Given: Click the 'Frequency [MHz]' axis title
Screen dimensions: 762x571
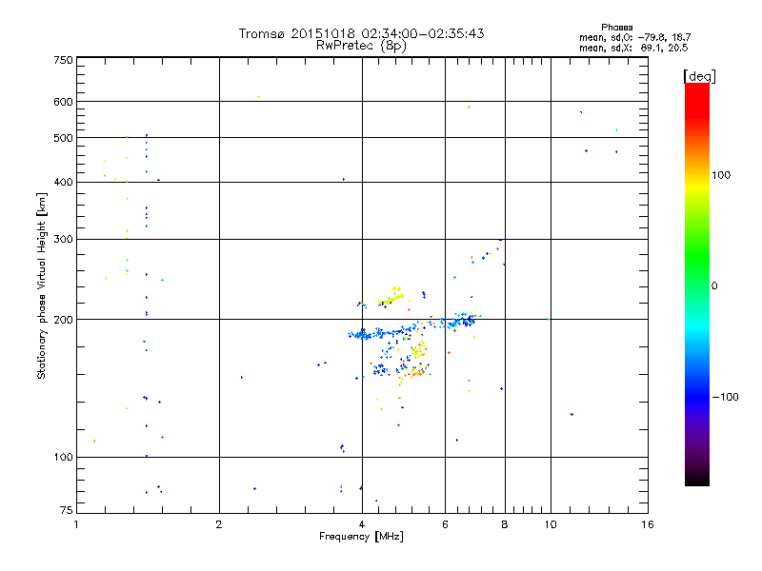Looking at the screenshot, I should [x=361, y=537].
